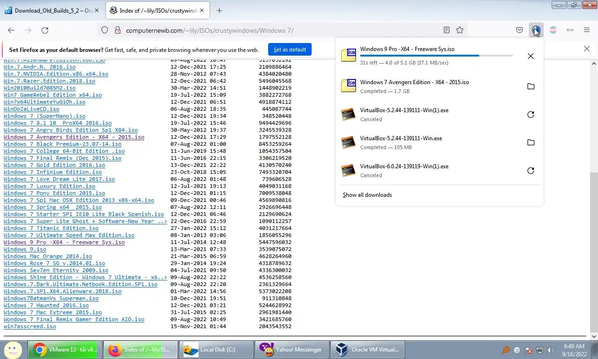Image resolution: width=598 pixels, height=359 pixels.
Task: Open Windows 7 Haunted 2016.iso
Action: (46, 305)
